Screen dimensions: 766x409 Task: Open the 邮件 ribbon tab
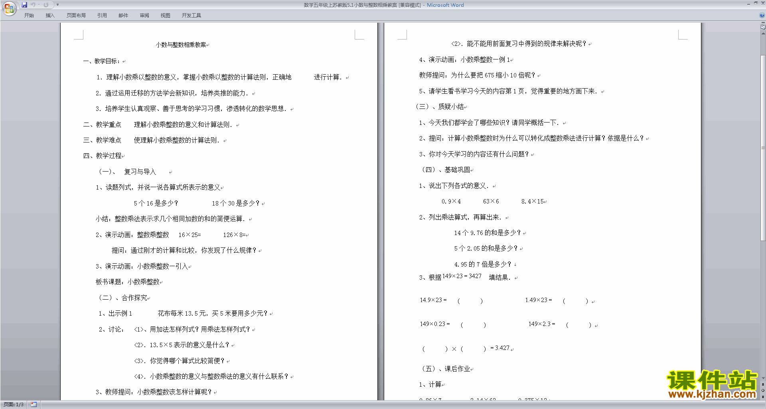pyautogui.click(x=123, y=16)
